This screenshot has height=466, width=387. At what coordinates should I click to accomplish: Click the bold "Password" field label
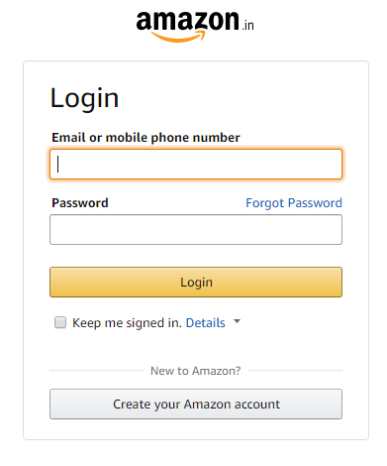point(80,203)
